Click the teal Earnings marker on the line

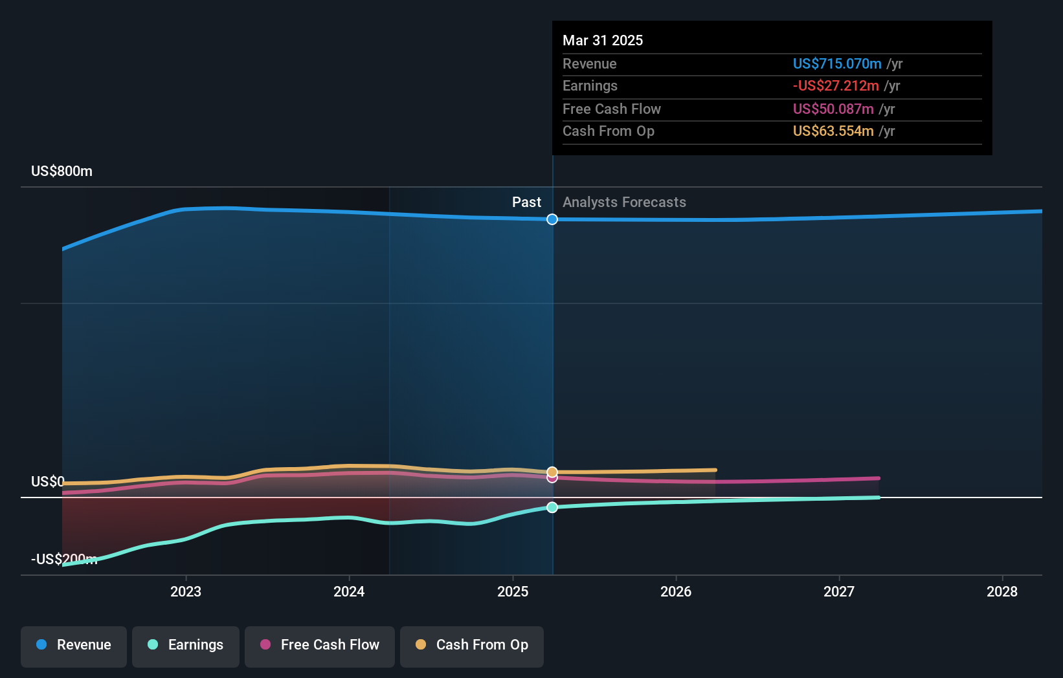[x=552, y=507]
